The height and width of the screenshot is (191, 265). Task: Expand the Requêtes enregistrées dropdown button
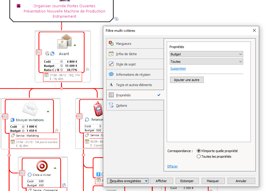point(146,181)
